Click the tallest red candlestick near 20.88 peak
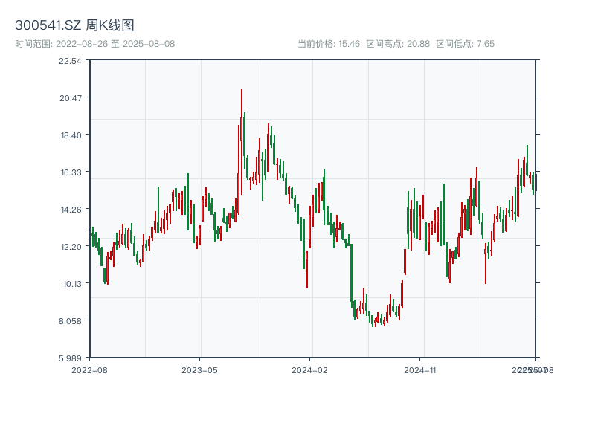Viewport: 595px width, 446px height. 241,142
